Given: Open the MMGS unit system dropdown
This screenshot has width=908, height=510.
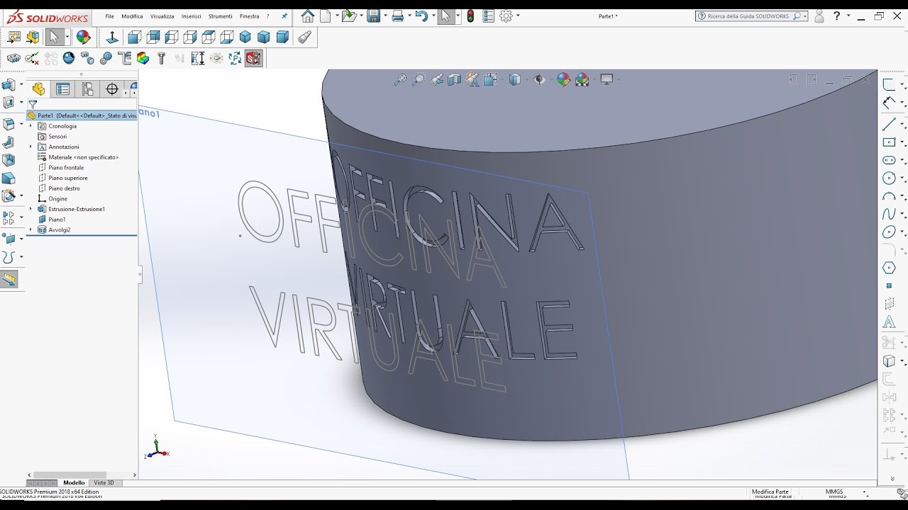Looking at the screenshot, I should click(x=864, y=492).
